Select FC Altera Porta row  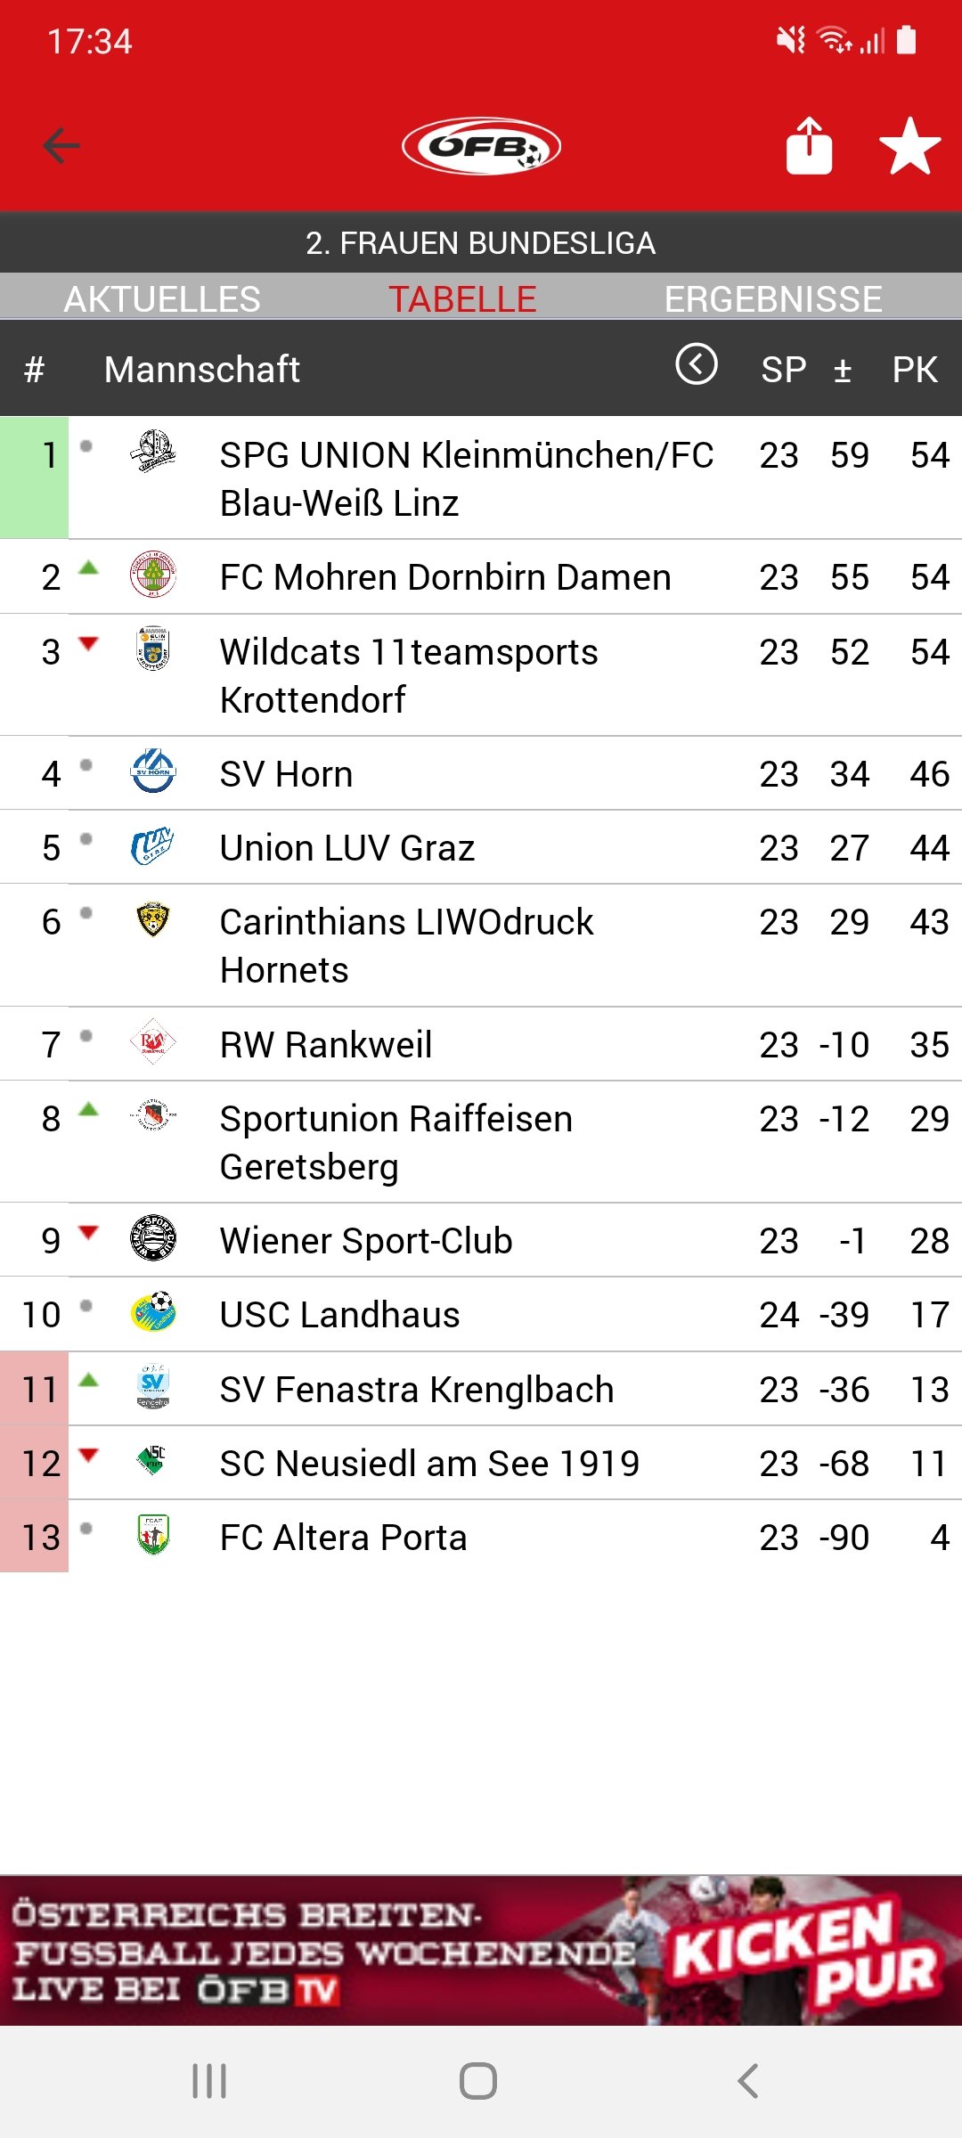tap(481, 1537)
